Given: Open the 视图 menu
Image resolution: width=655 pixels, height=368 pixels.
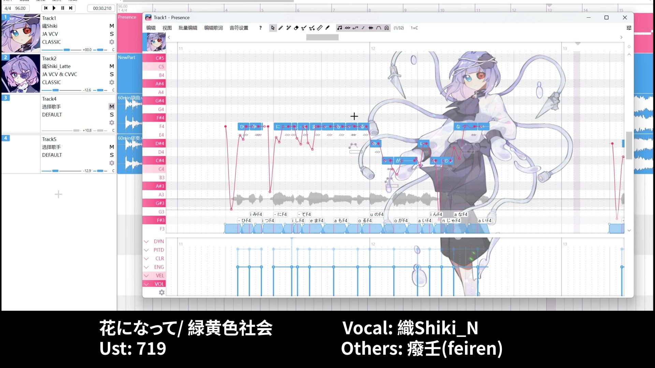Looking at the screenshot, I should (167, 28).
